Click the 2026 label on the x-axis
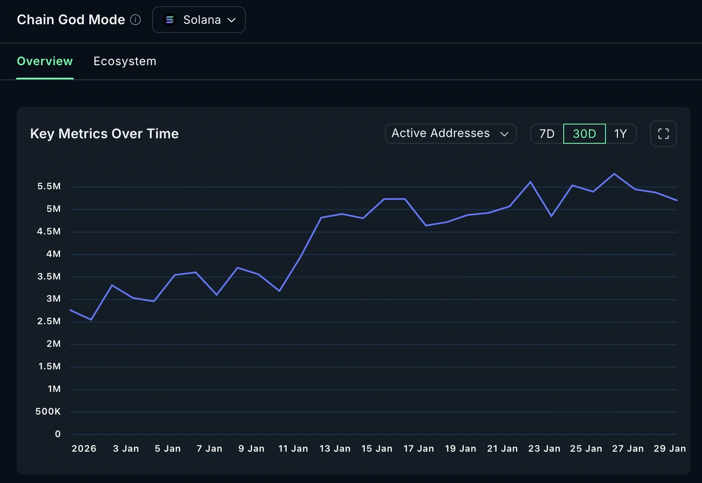 click(x=84, y=448)
